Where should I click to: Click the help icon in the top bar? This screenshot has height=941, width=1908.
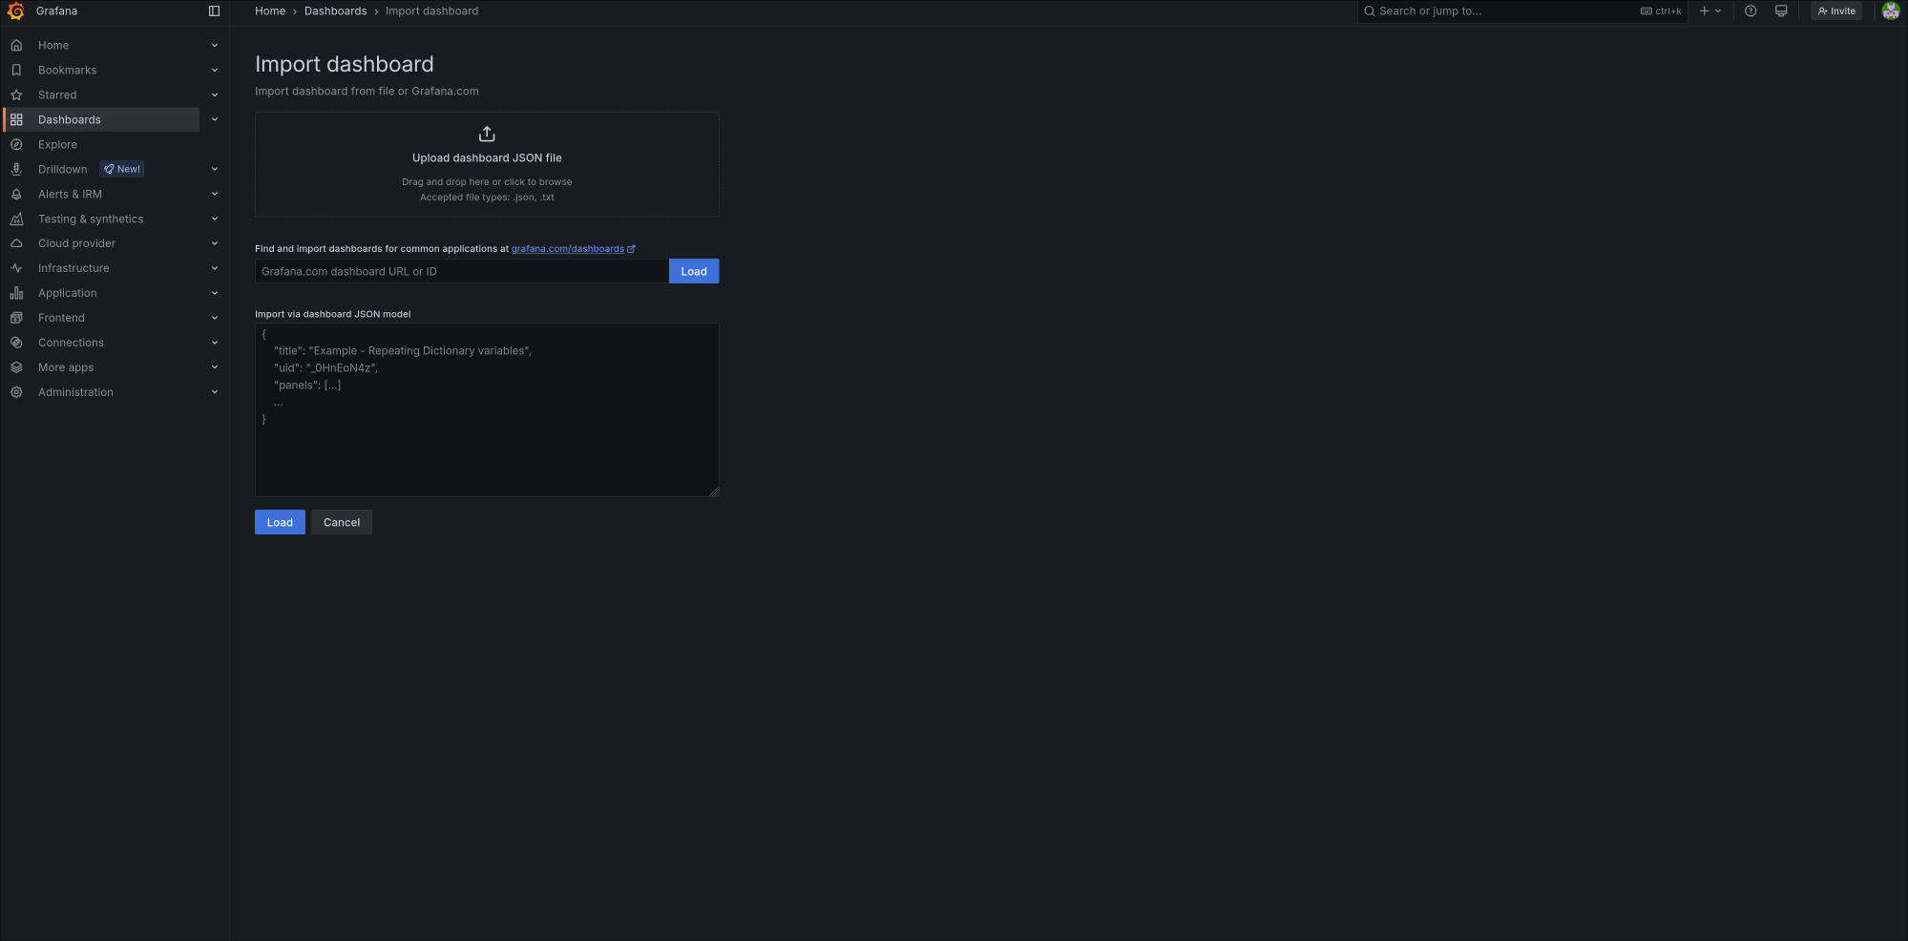(x=1751, y=10)
